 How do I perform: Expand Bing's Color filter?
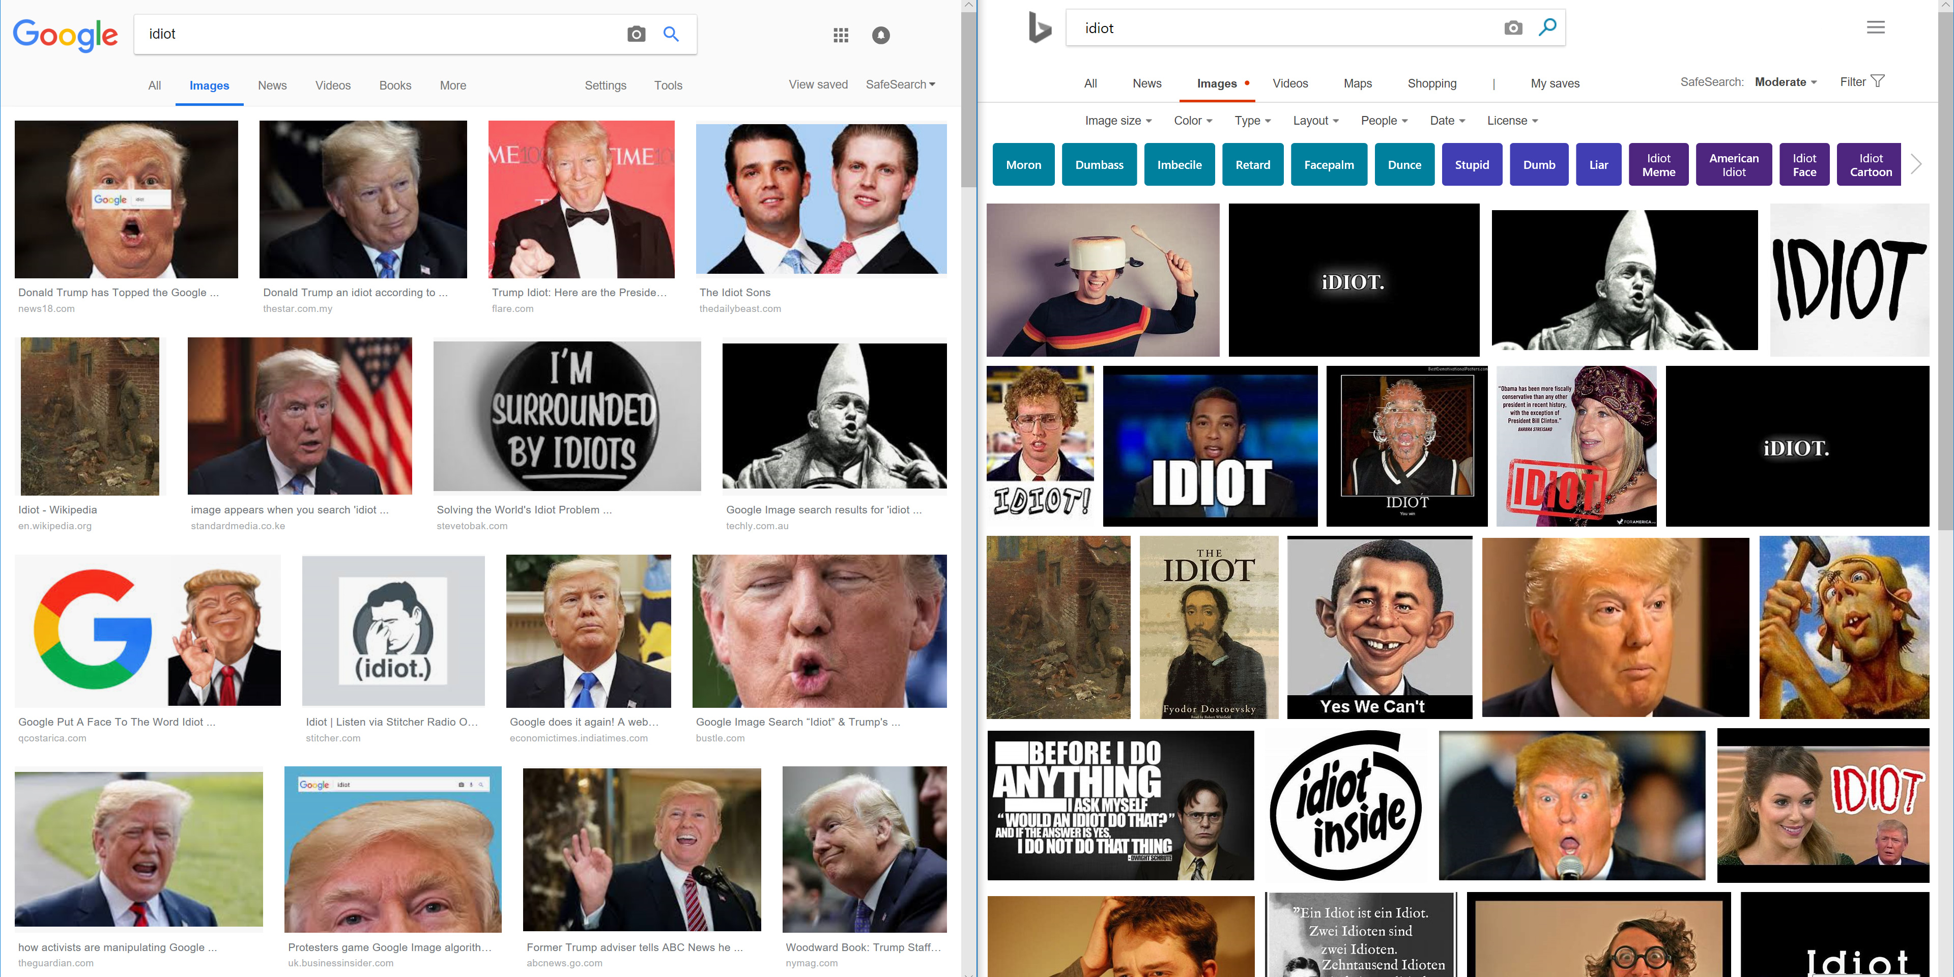click(x=1193, y=121)
